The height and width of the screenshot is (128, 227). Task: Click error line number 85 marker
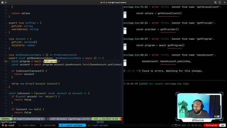click(x=125, y=47)
